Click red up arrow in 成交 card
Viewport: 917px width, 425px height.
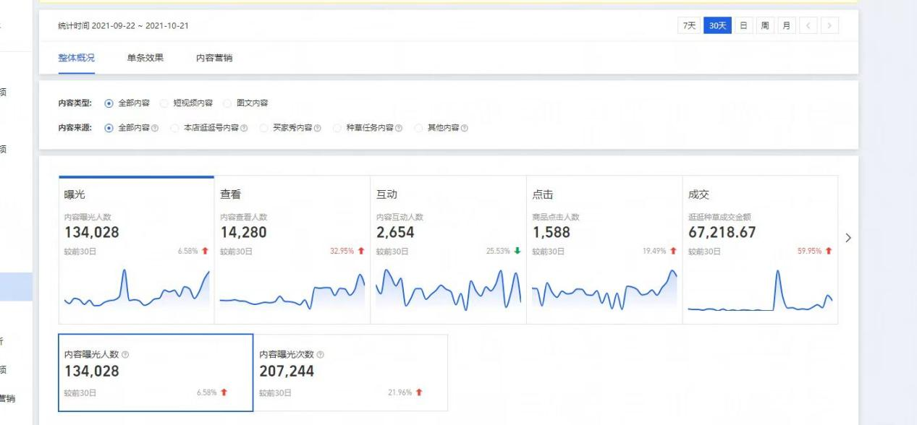pos(829,252)
